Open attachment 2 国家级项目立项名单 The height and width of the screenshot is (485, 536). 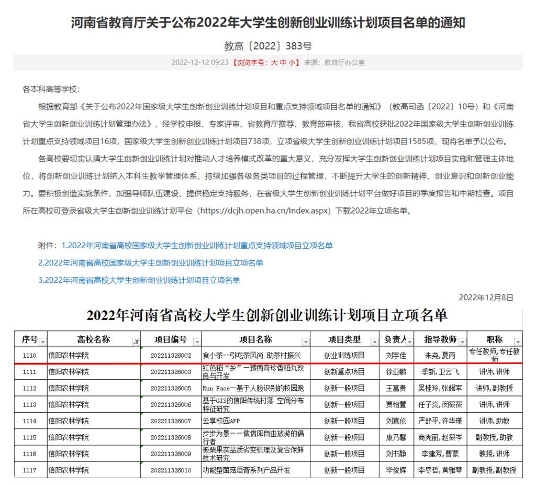[151, 263]
